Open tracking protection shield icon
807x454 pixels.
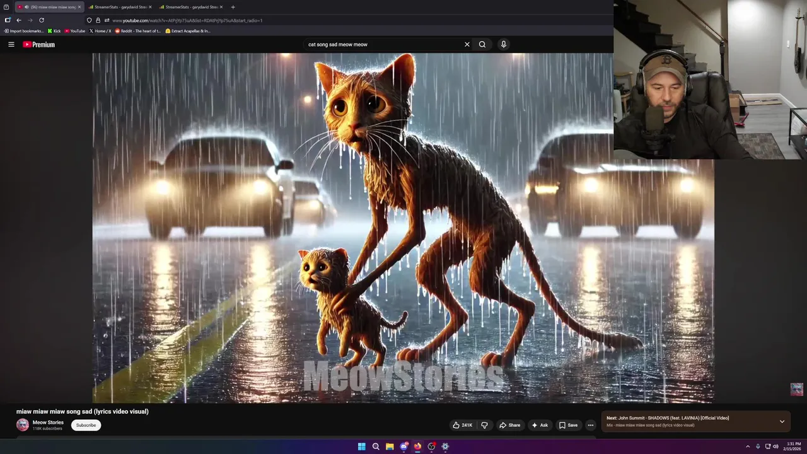point(90,20)
